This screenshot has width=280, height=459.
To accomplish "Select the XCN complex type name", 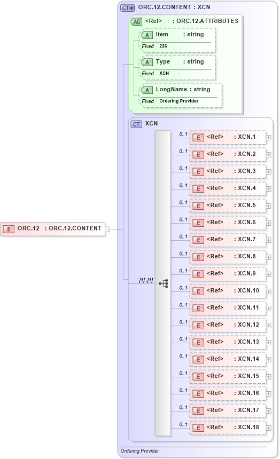I will 151,123.
